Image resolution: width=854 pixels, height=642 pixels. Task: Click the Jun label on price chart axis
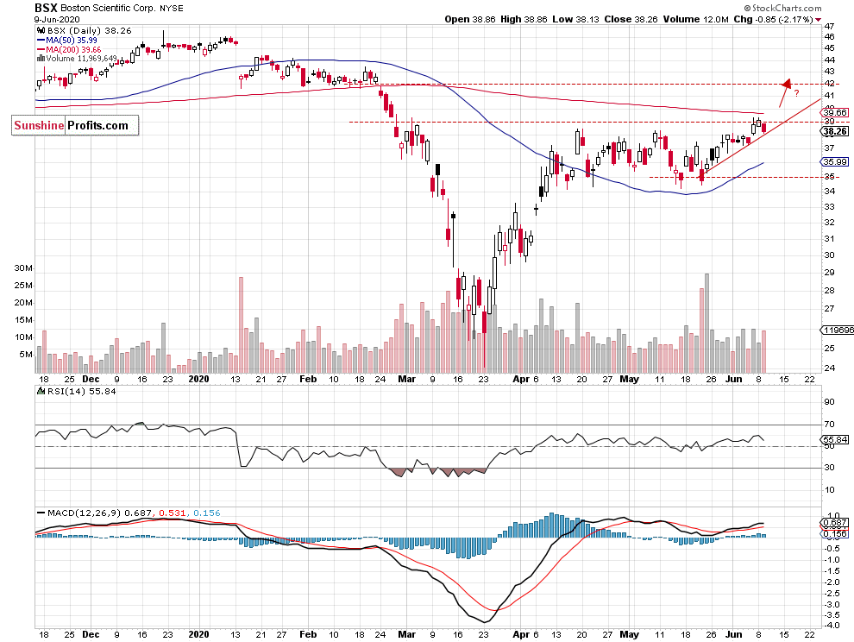(733, 379)
